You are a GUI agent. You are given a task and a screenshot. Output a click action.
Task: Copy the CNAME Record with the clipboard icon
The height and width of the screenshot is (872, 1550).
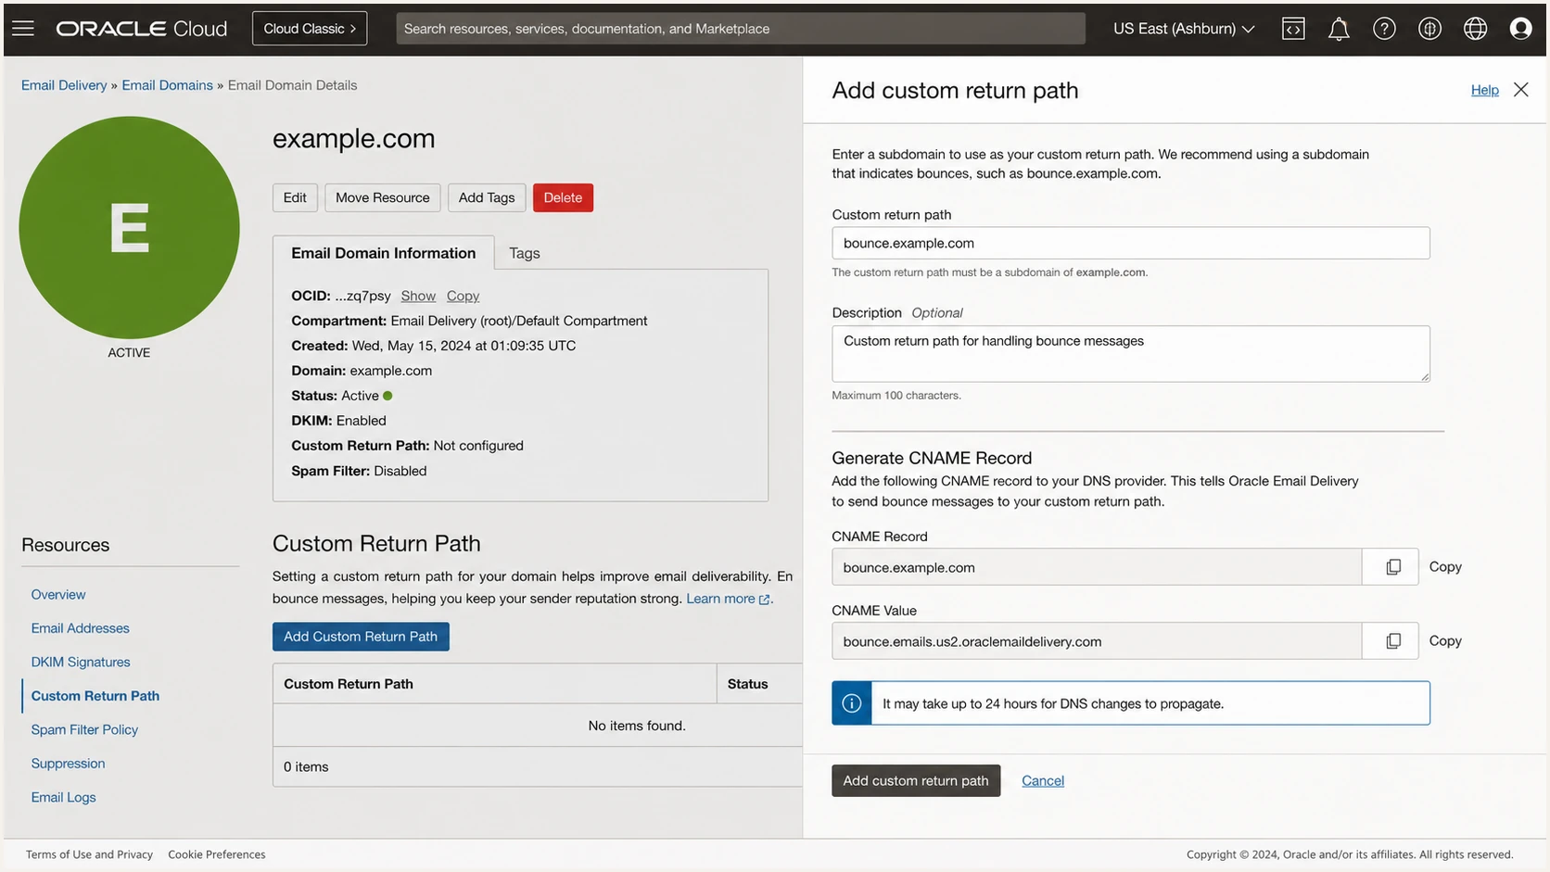pyautogui.click(x=1392, y=567)
